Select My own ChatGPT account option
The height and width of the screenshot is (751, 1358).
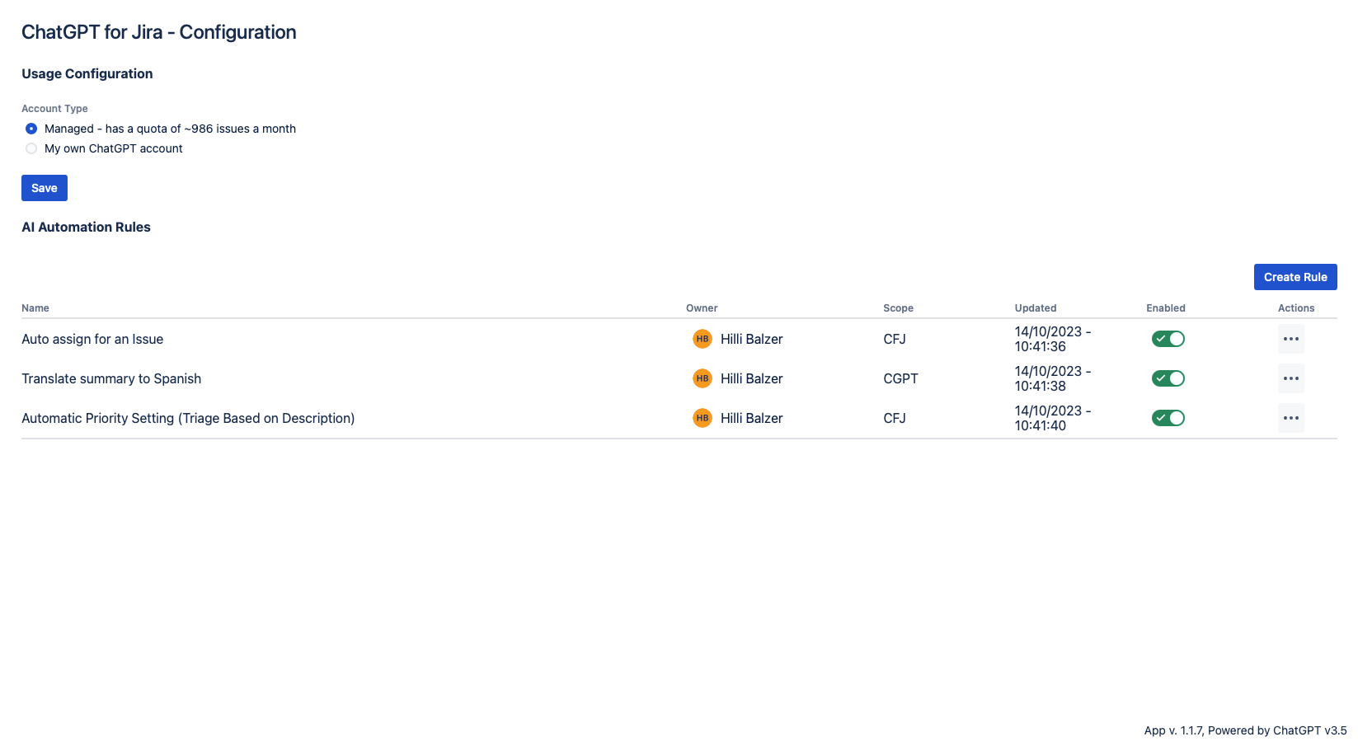(31, 148)
